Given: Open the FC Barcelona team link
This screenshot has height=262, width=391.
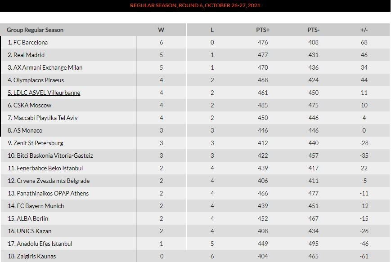Looking at the screenshot, I should (x=27, y=42).
